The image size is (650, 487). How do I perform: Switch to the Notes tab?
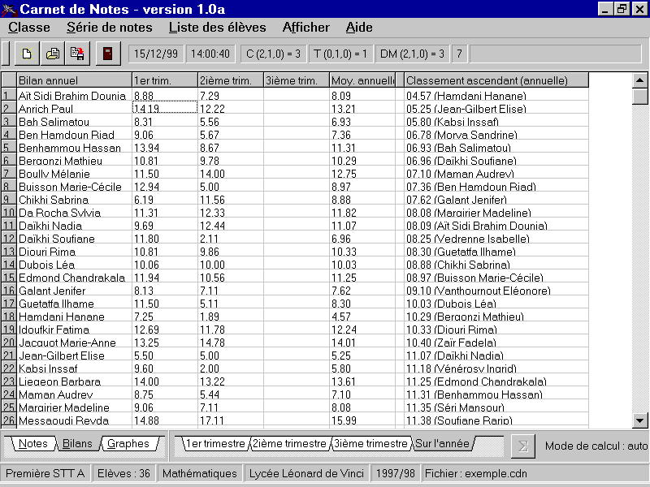[x=33, y=444]
